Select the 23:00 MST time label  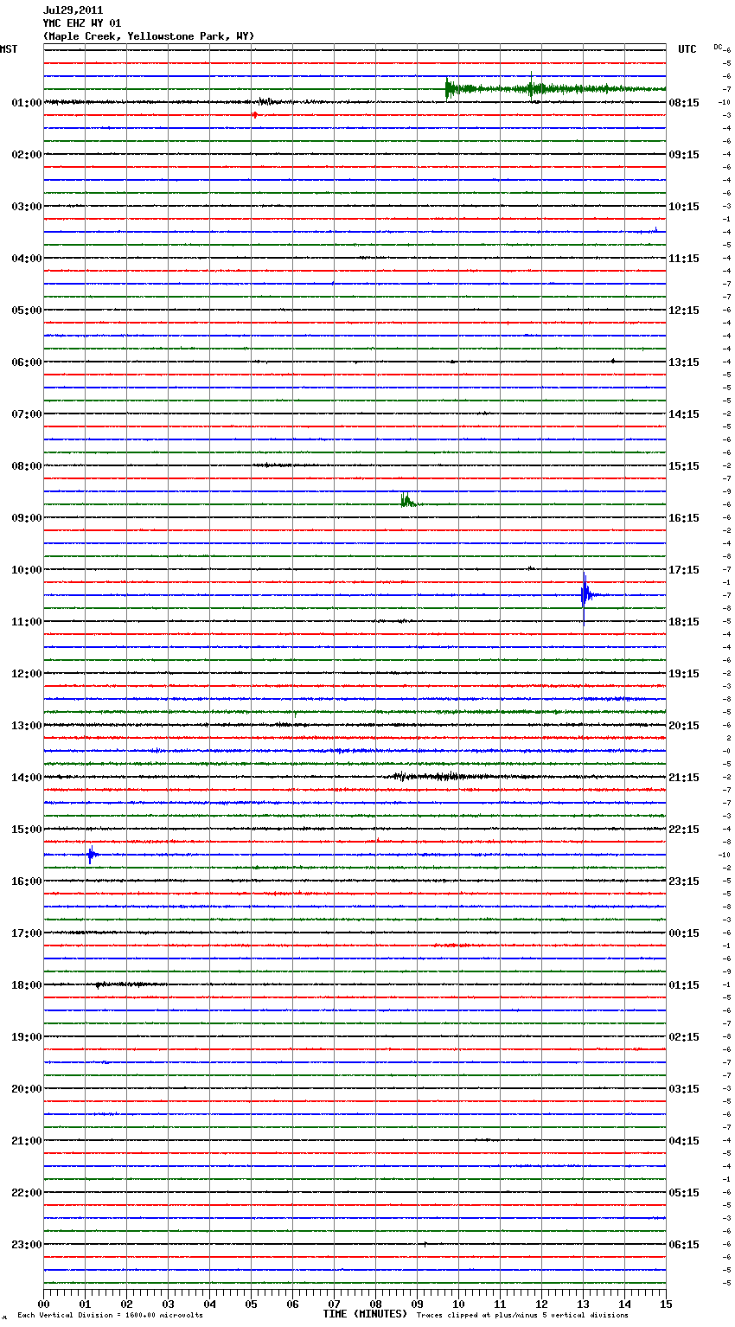click(27, 1245)
